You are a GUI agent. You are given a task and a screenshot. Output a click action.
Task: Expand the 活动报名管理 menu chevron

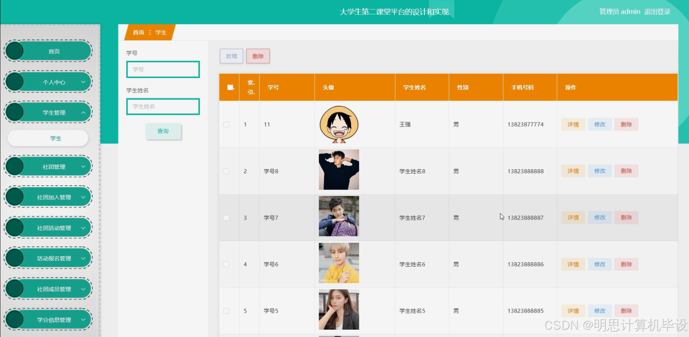click(x=83, y=258)
